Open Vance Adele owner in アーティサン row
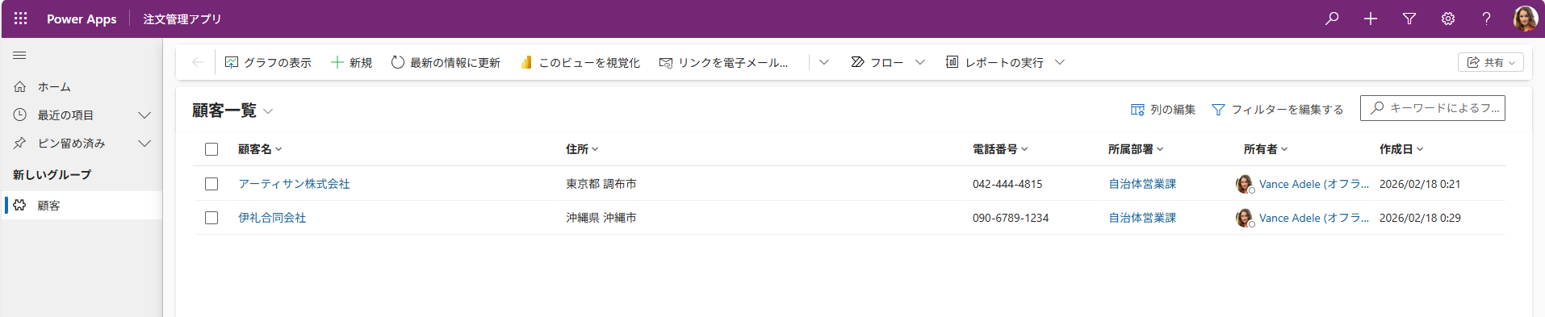The height and width of the screenshot is (317, 1545). pos(1313,184)
